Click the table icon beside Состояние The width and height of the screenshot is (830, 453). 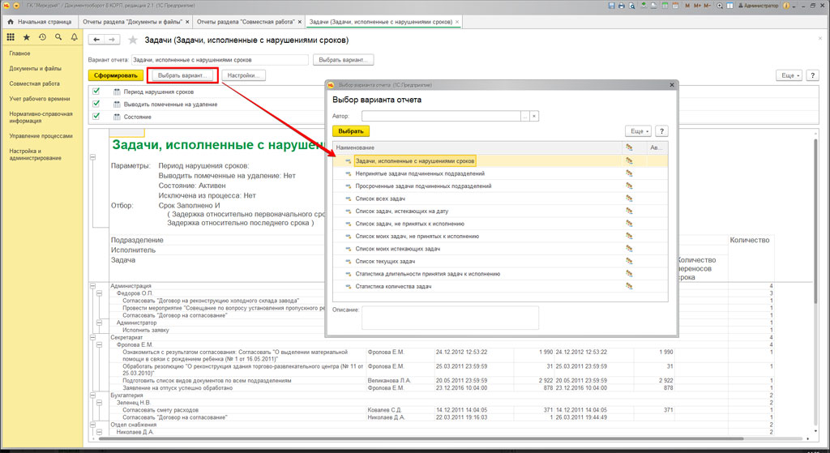117,117
